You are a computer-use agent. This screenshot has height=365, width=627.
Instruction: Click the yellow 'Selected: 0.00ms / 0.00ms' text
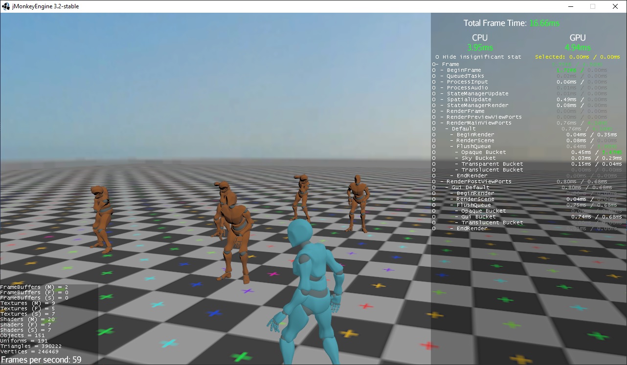578,57
